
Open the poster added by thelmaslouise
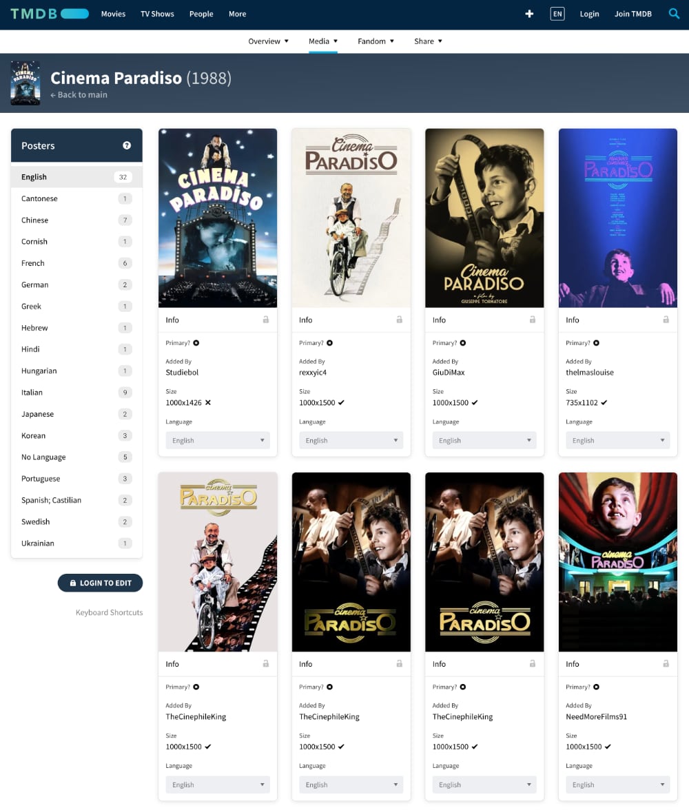[617, 218]
